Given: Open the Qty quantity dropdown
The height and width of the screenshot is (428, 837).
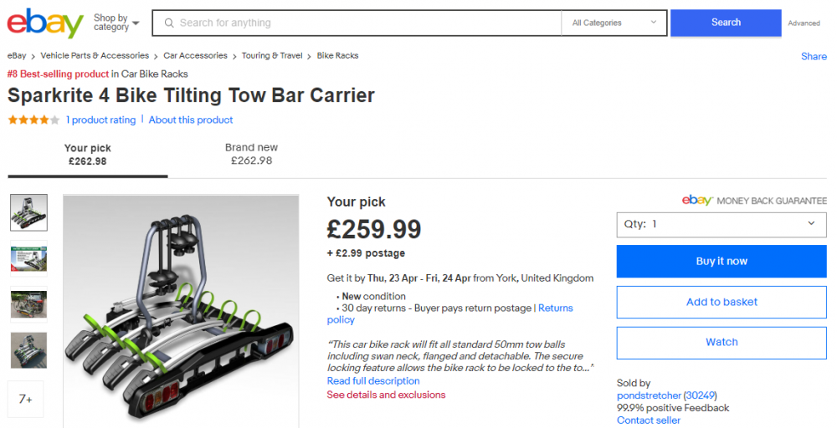Looking at the screenshot, I should [721, 224].
